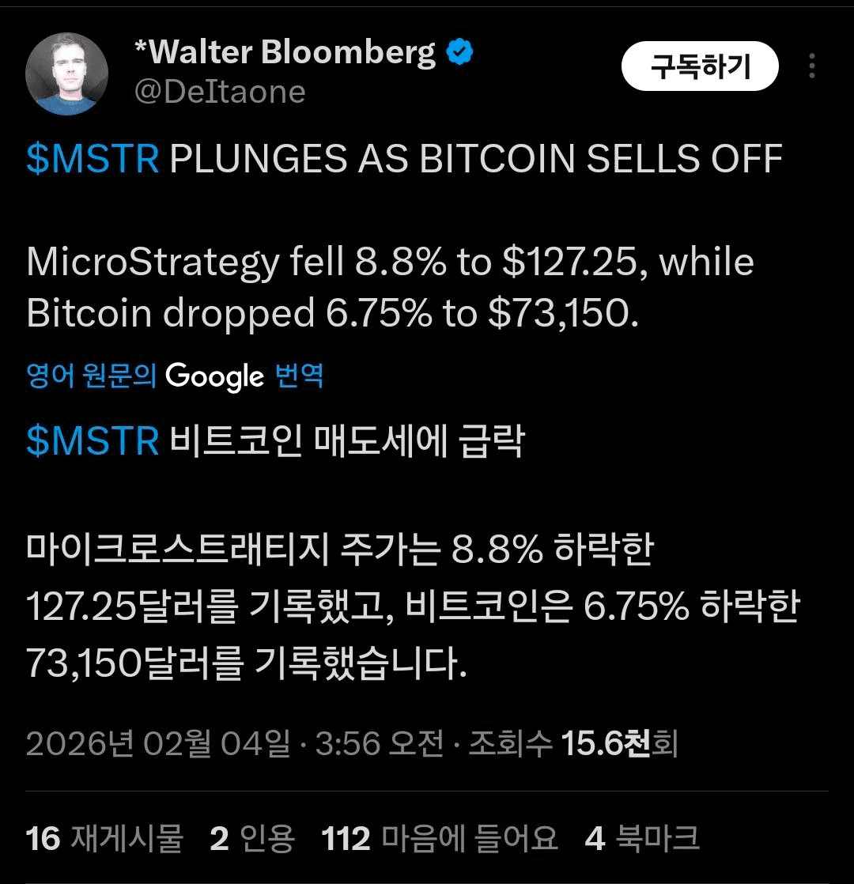854x884 pixels.
Task: Click the 번역 translation link
Action: point(299,376)
